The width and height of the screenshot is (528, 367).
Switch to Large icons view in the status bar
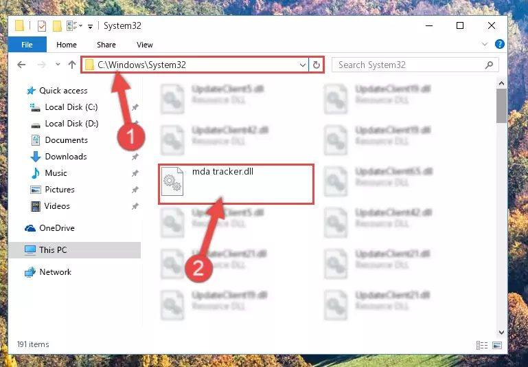tap(497, 345)
